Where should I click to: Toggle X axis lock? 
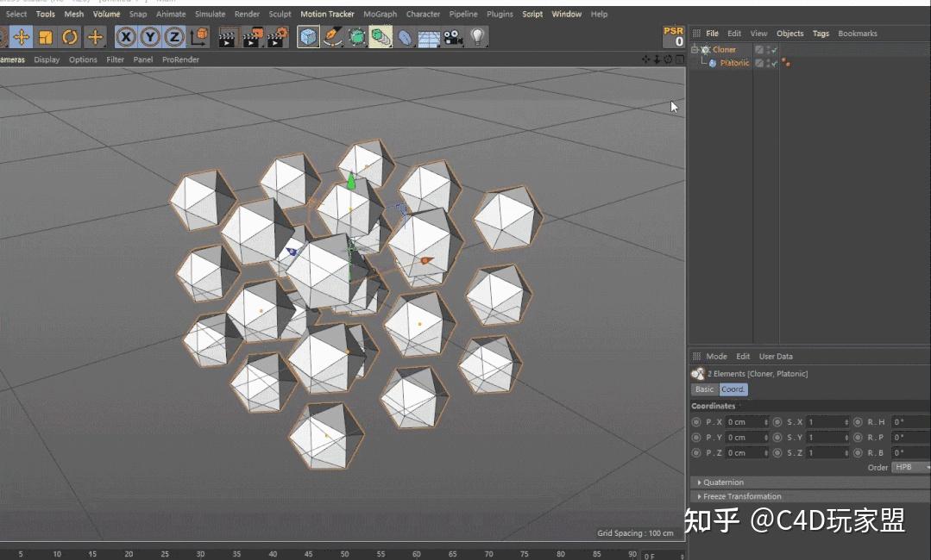click(126, 37)
